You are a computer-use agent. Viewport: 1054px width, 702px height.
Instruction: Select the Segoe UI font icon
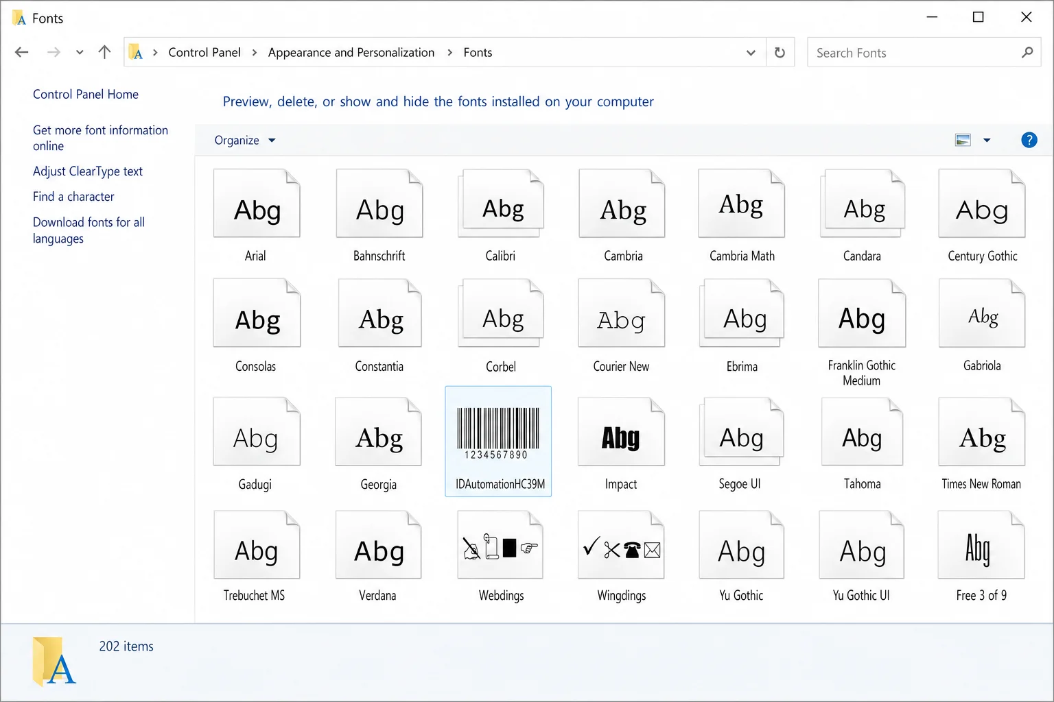tap(742, 432)
